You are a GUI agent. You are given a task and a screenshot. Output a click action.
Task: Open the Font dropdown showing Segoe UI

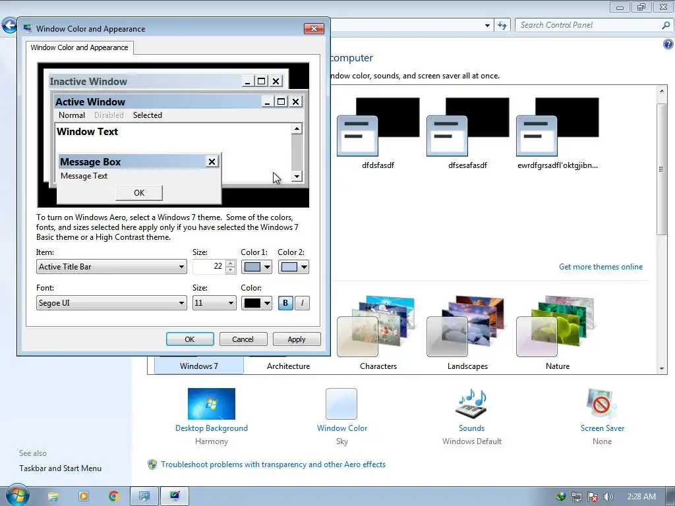111,303
